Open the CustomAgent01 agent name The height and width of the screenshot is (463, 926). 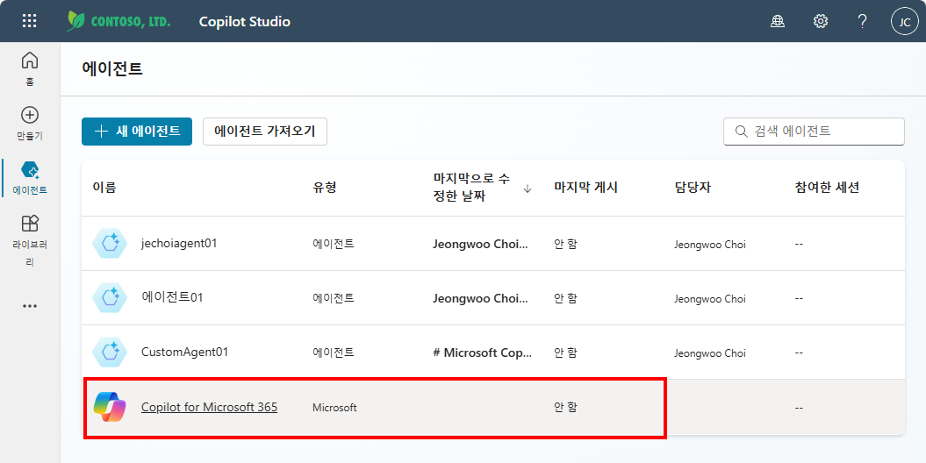click(184, 353)
